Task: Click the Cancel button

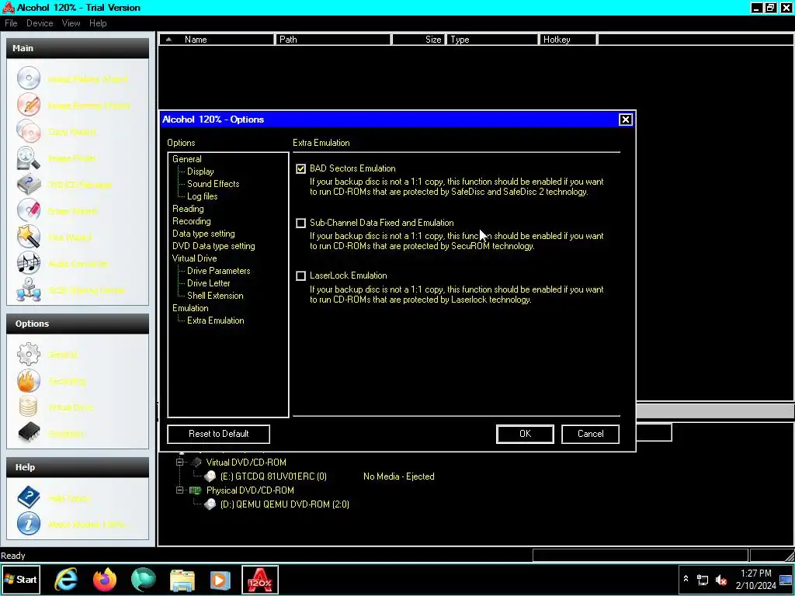Action: coord(590,434)
